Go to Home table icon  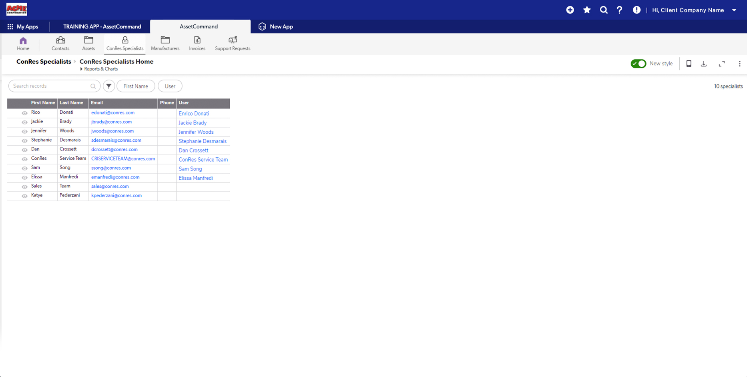pyautogui.click(x=23, y=40)
